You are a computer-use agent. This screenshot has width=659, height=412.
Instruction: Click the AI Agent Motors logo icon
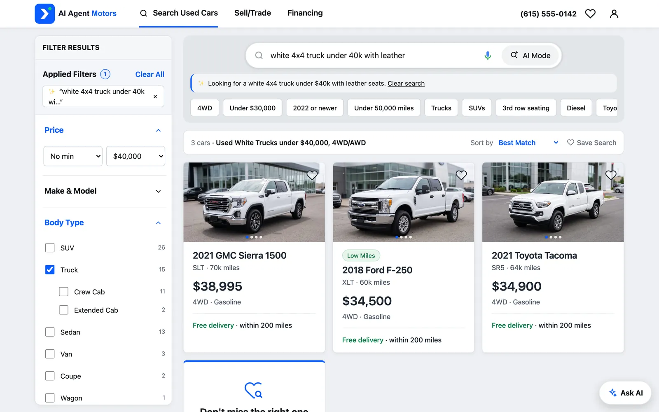click(x=44, y=14)
